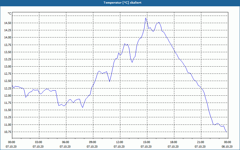This screenshot has height=150, width=240.
Task: Click the 08.10.20 date label
Action: [227, 147]
